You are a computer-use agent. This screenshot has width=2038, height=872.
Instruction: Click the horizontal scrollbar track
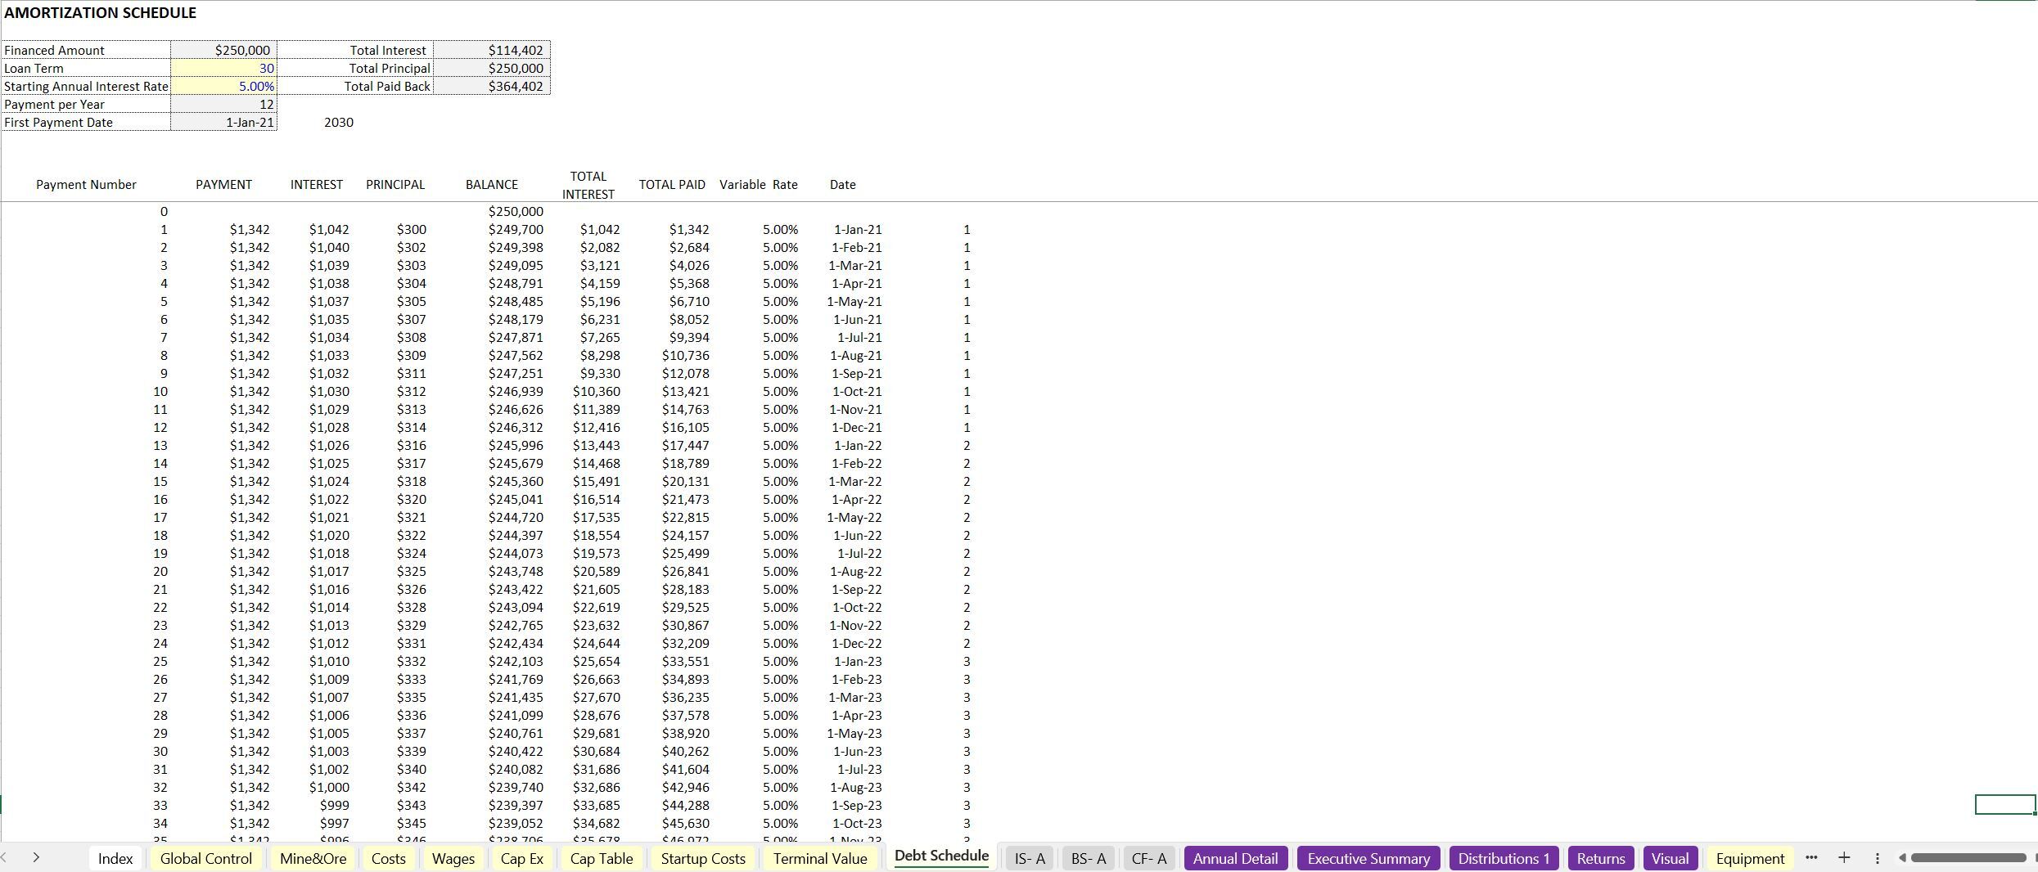[x=1964, y=858]
